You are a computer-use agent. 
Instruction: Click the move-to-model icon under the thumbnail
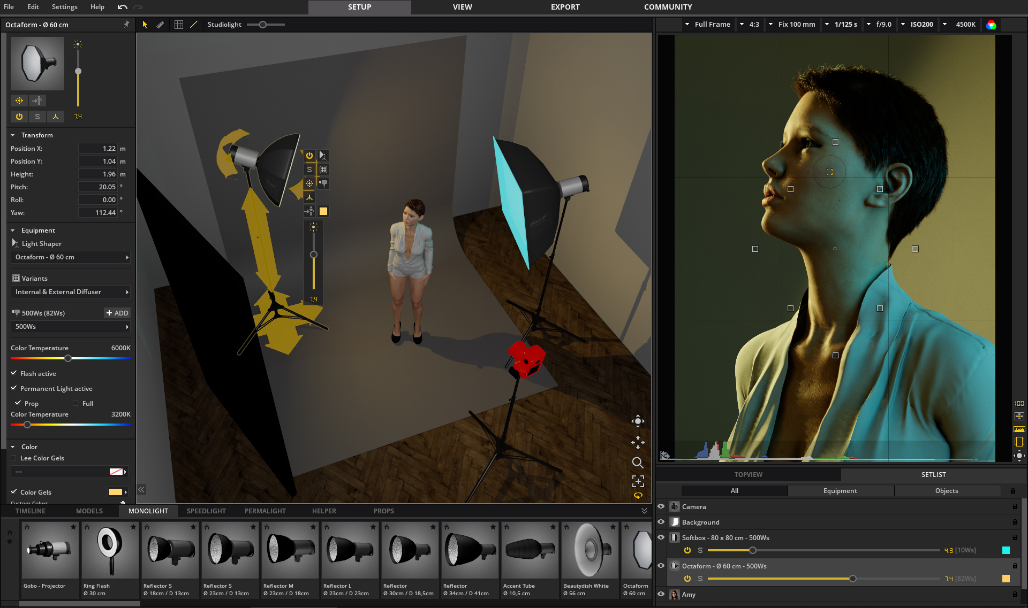[37, 101]
